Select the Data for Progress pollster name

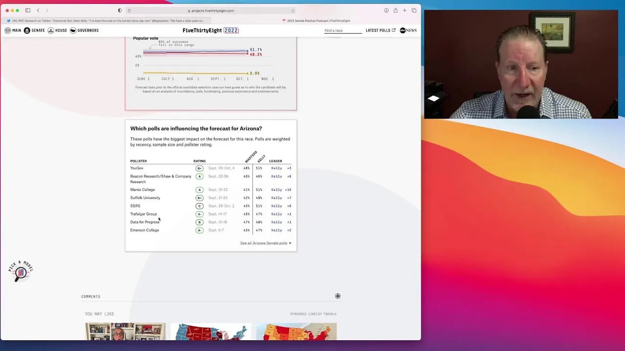[145, 222]
